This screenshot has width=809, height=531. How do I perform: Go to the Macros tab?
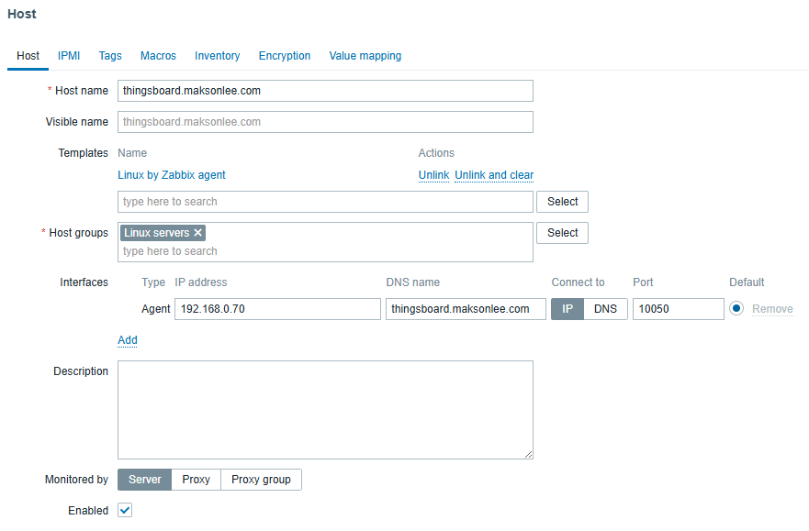158,56
